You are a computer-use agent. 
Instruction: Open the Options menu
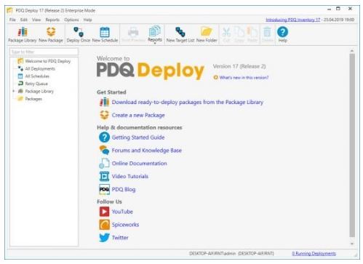71,20
